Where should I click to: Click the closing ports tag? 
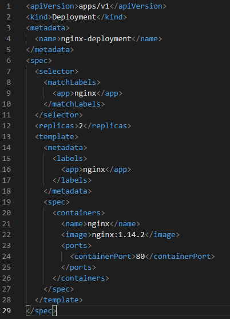point(78,267)
